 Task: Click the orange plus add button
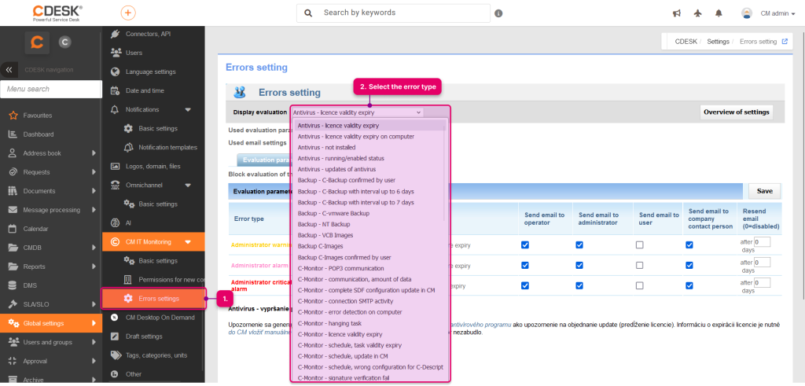pyautogui.click(x=128, y=13)
